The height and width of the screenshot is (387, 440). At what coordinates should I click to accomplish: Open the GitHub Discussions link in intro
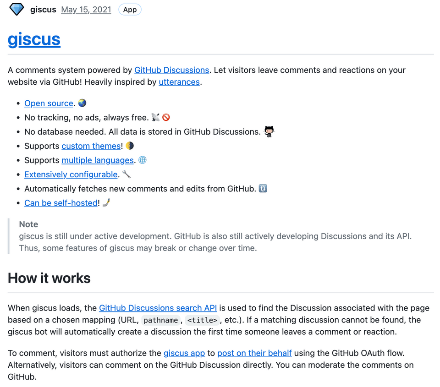171,70
